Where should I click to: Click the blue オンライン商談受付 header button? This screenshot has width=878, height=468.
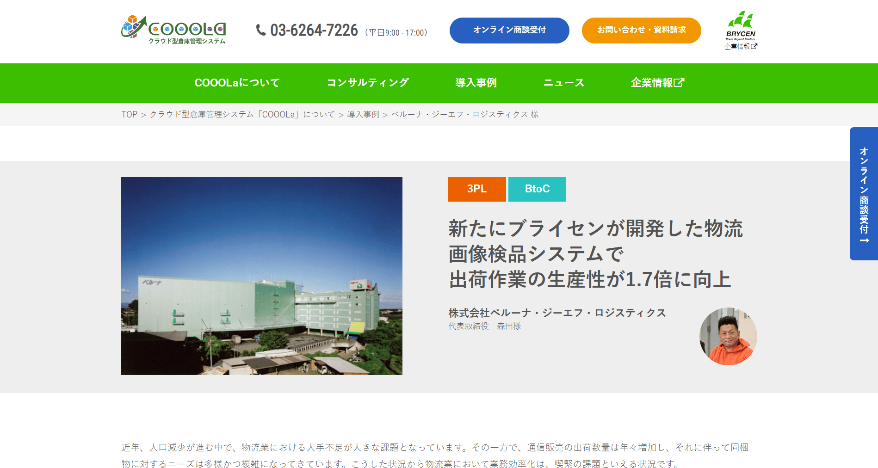click(509, 31)
